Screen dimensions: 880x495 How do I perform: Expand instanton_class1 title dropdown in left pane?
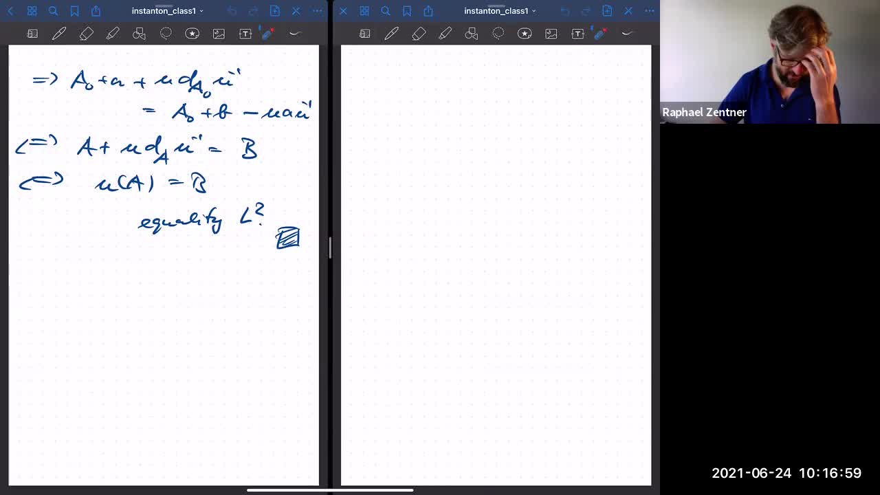point(167,11)
